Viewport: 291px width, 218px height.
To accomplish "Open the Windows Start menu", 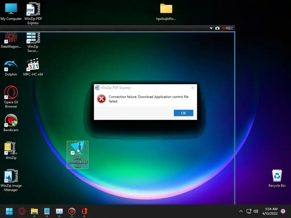I will pyautogui.click(x=9, y=211).
